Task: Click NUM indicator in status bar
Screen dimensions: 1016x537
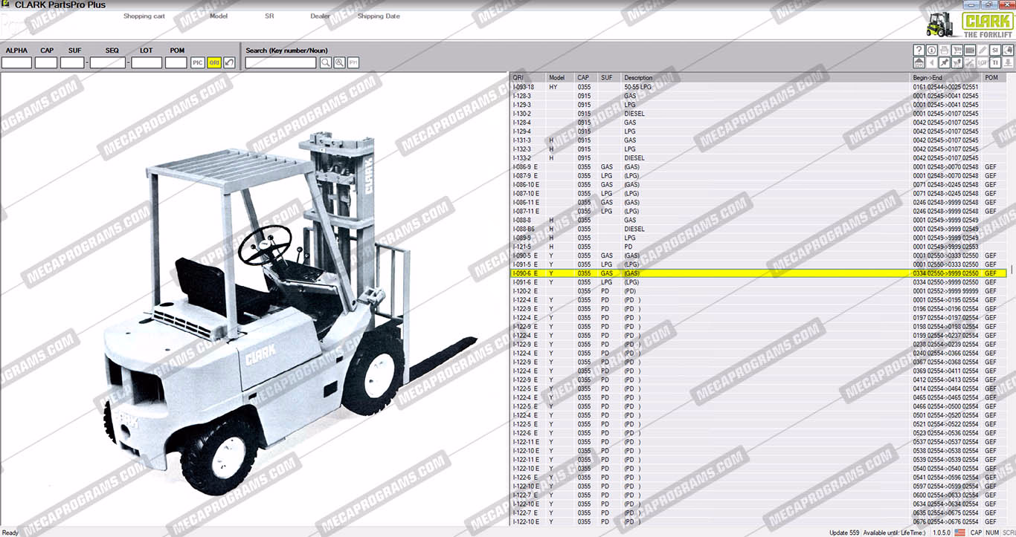Action: pyautogui.click(x=992, y=533)
